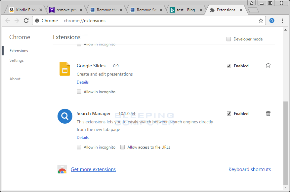Open the Search Manager extension toolbar icon

[x=272, y=21]
